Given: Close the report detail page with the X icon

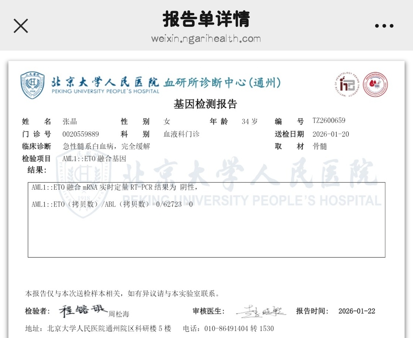Looking at the screenshot, I should (x=21, y=26).
